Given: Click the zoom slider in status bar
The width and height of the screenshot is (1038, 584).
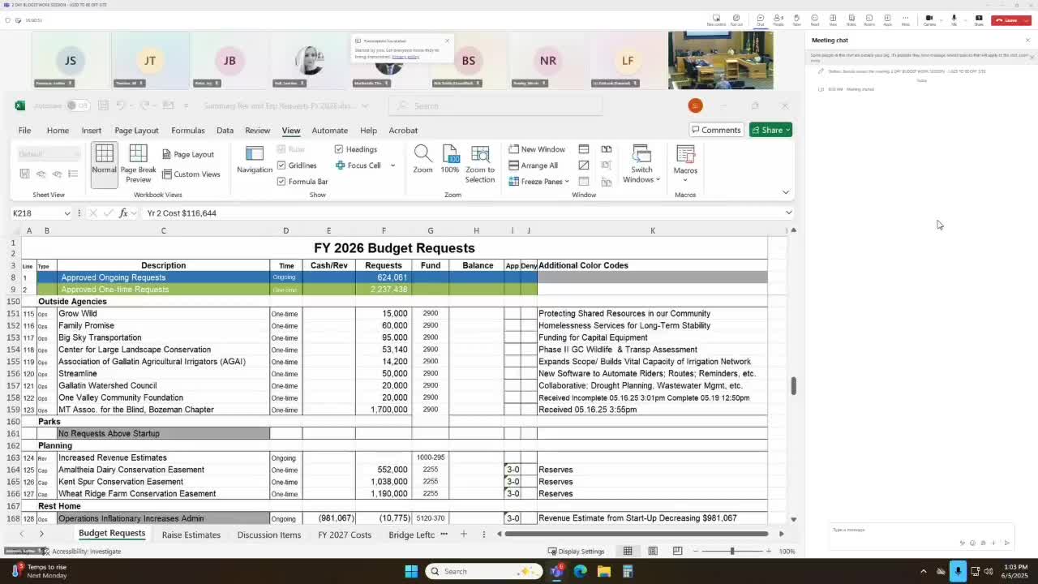Looking at the screenshot, I should [x=731, y=552].
